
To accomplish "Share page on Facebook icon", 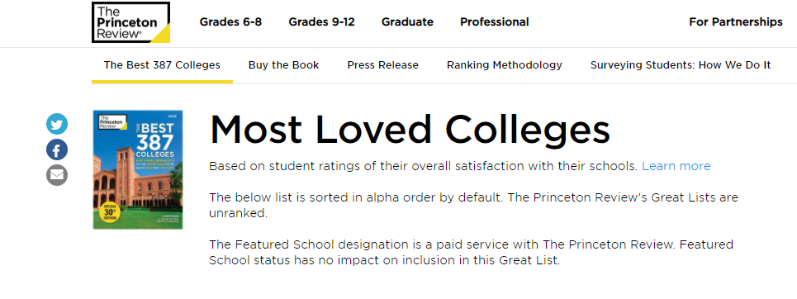I will coord(57,149).
